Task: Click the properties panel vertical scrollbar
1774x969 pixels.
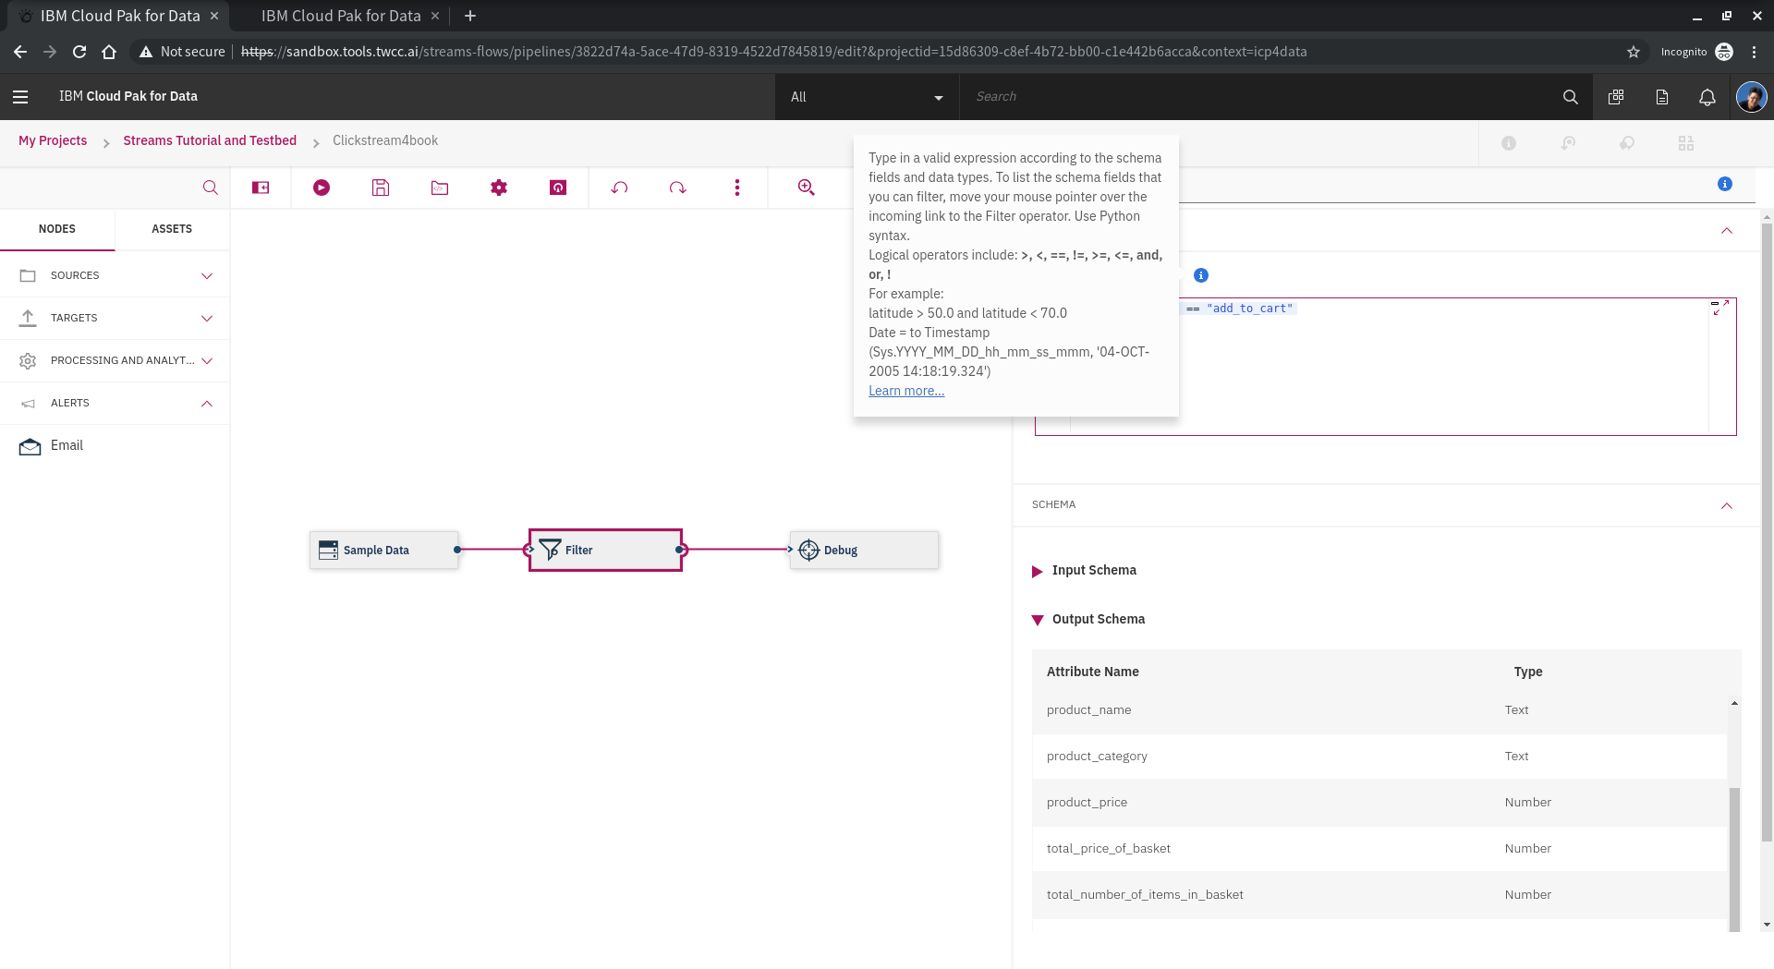Action: [x=1767, y=531]
